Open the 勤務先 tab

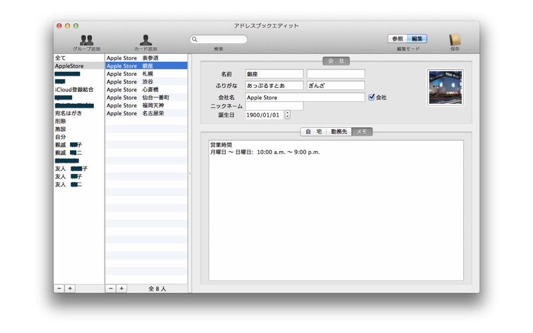pos(339,131)
